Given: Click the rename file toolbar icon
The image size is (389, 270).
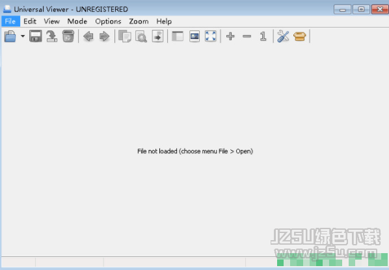Looking at the screenshot, I should click(51, 36).
